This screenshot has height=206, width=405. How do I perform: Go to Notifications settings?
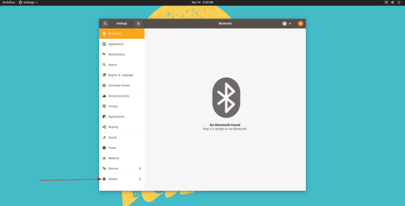(x=116, y=55)
